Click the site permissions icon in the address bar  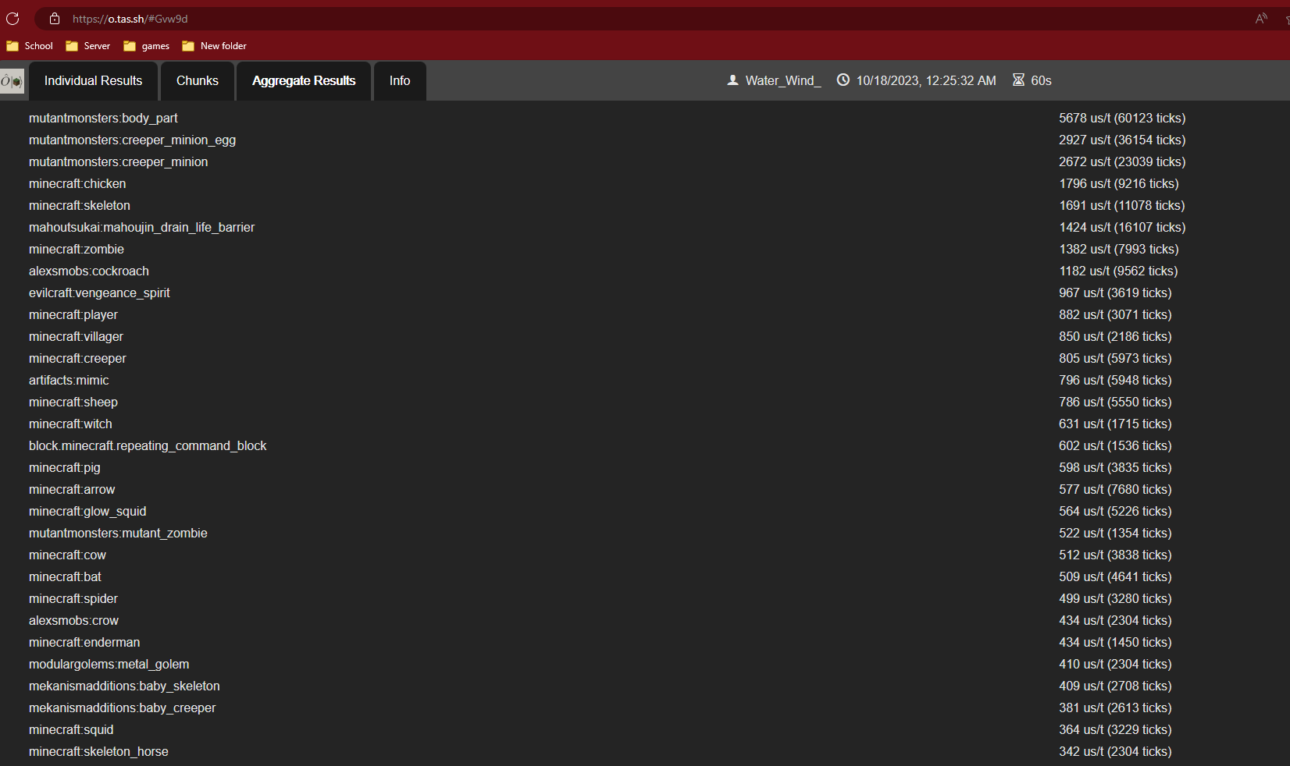click(54, 18)
